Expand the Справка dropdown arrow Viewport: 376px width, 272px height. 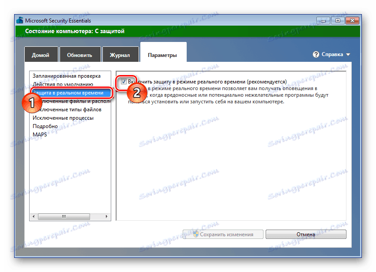point(348,55)
